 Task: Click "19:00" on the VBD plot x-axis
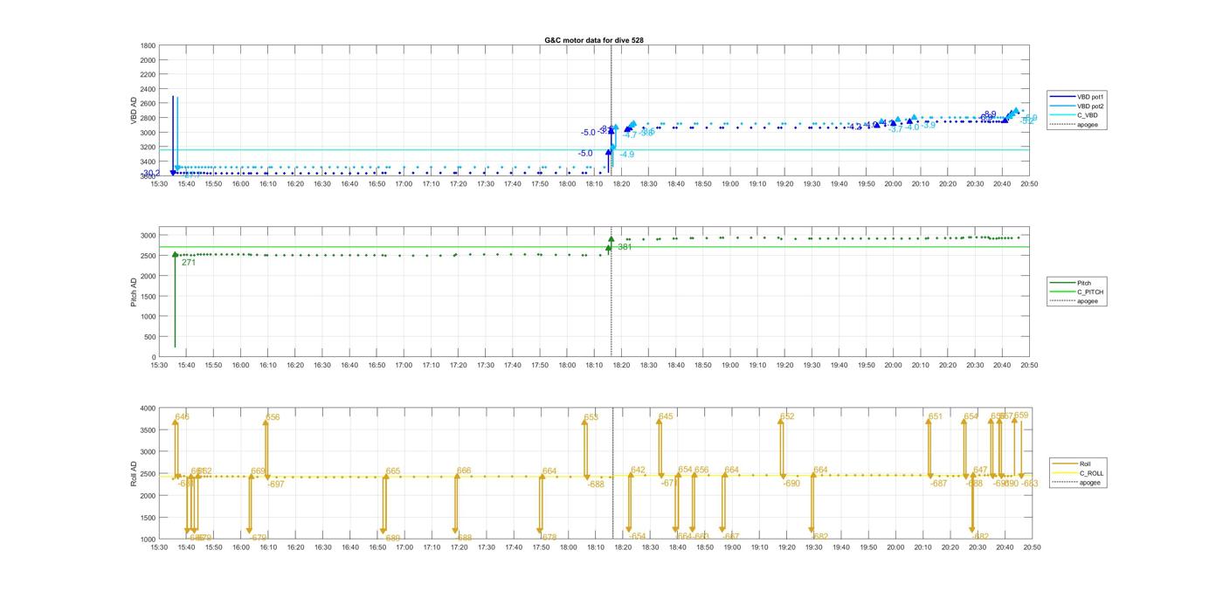coord(729,183)
